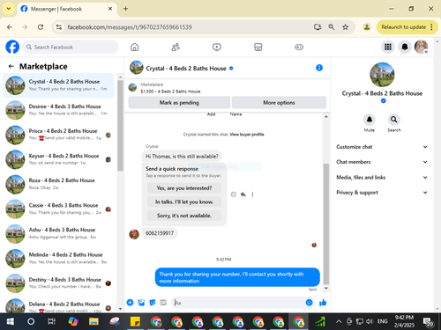The width and height of the screenshot is (441, 330).
Task: Open more options dots beside message
Action: click(252, 194)
